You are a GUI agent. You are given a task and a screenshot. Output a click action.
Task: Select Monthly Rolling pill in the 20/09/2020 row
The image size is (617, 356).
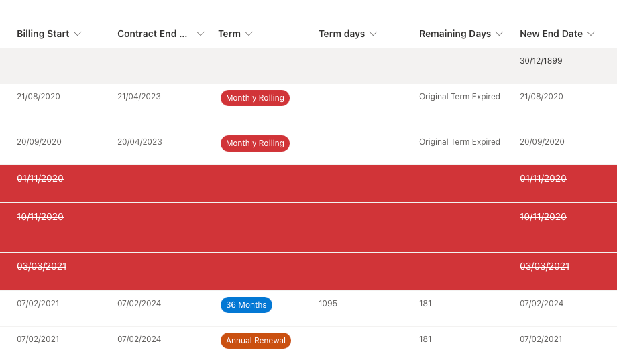point(255,143)
